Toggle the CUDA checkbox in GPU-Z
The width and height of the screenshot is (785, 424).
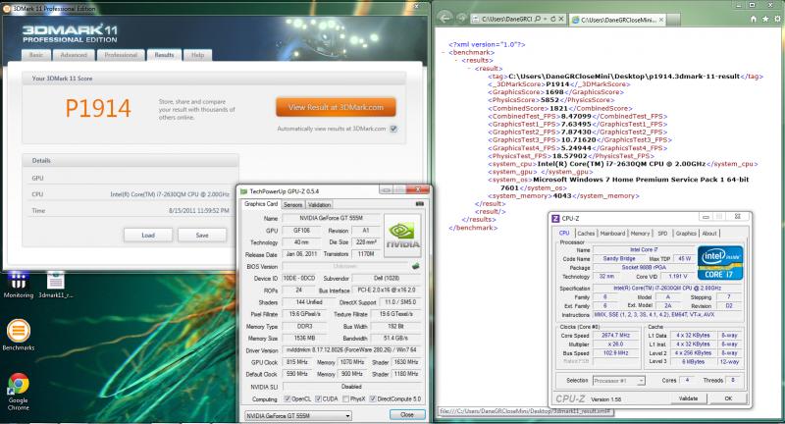[x=318, y=398]
